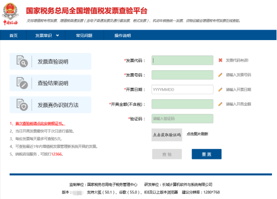Image resolution: width=277 pixels, height=199 pixels.
Task: Click the national tax emblem logo
Action: pos(10,14)
